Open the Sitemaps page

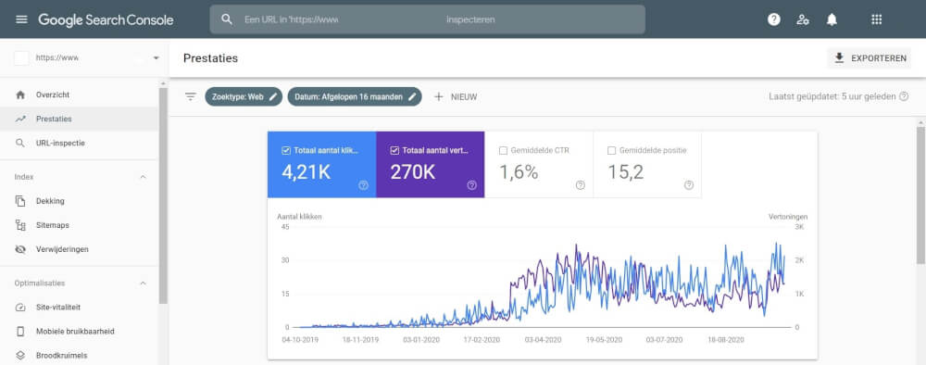tap(79, 225)
